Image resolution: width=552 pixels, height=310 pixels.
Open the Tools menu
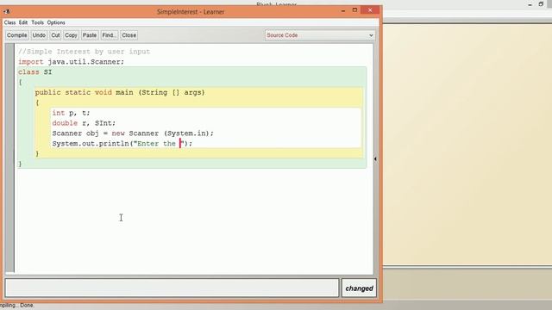(x=38, y=22)
